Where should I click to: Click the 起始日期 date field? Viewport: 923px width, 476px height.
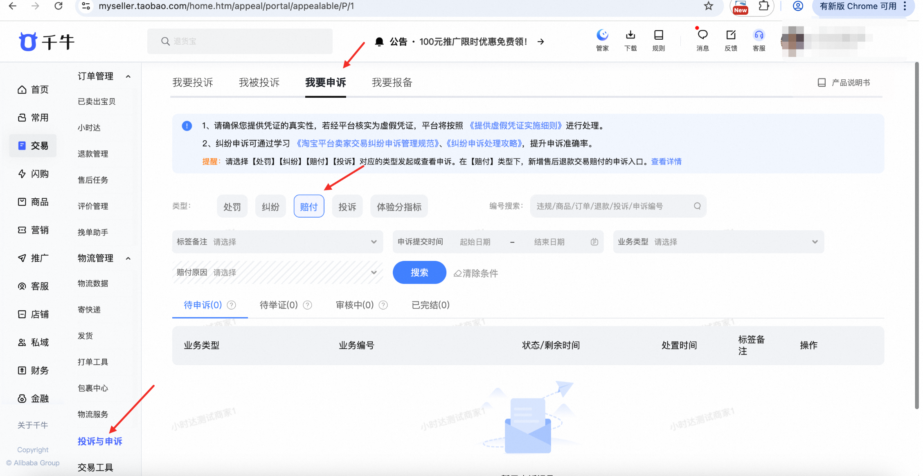(475, 242)
